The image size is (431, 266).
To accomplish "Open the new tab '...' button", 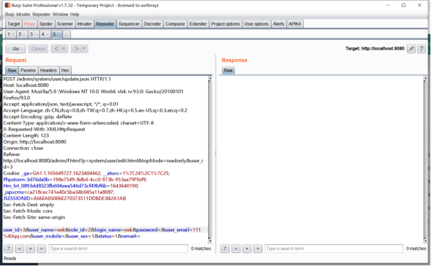I will (66, 34).
